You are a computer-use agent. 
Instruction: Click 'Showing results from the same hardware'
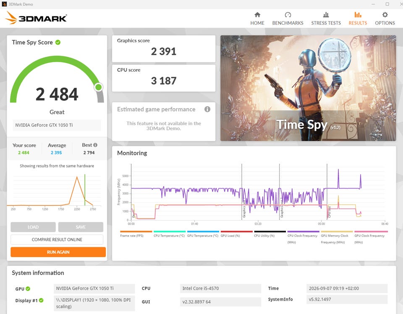point(57,166)
